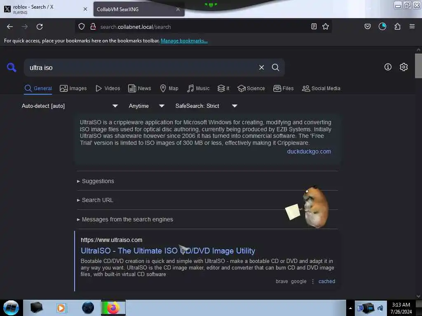Click the Firefox taskbar icon
Viewport: 422px width, 316px height.
pos(113,308)
